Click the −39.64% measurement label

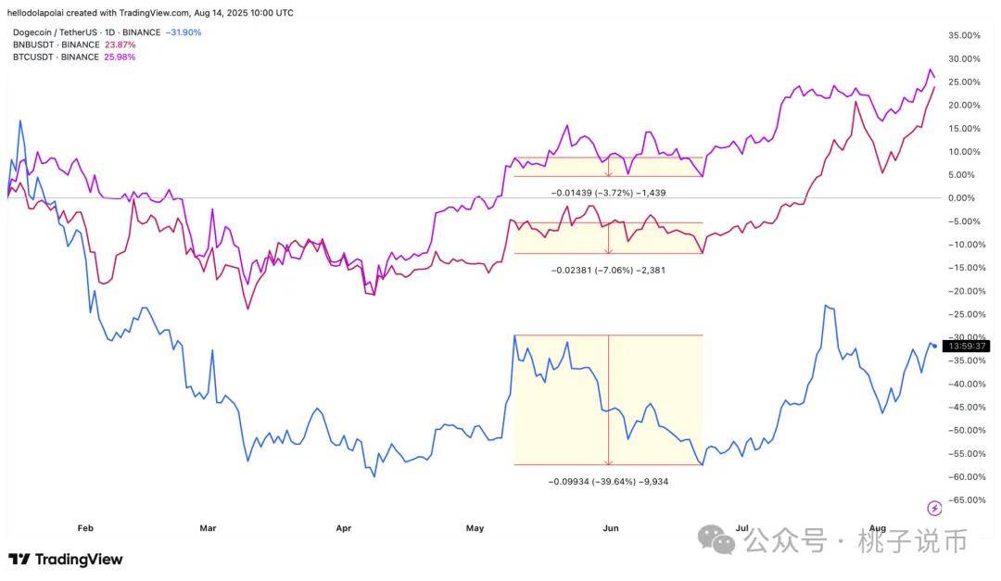click(608, 482)
